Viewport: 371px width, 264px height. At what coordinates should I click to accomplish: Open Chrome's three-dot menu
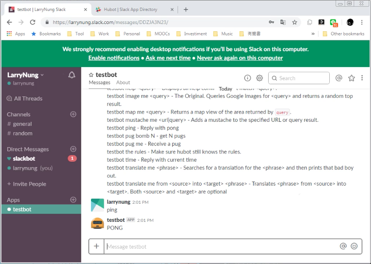pyautogui.click(x=362, y=22)
